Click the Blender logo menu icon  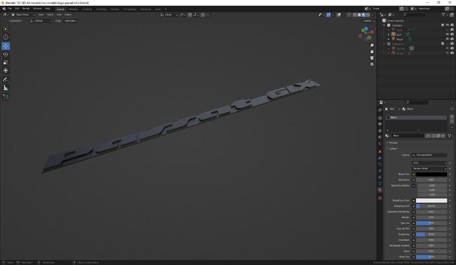point(4,9)
